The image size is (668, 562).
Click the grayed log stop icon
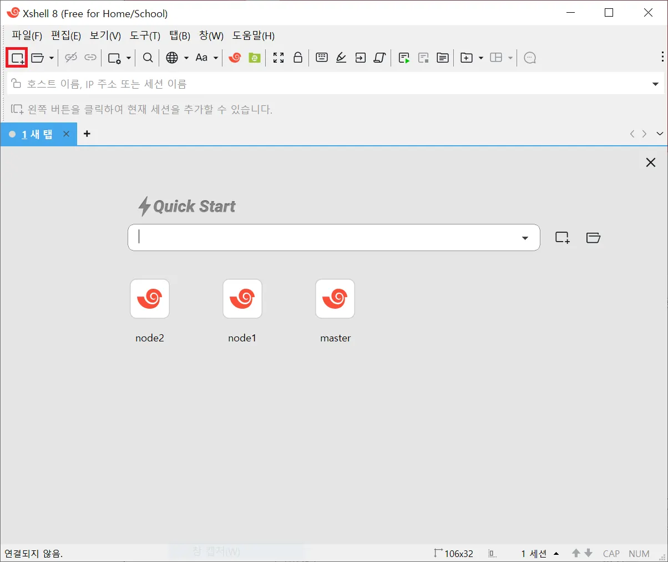pos(424,58)
